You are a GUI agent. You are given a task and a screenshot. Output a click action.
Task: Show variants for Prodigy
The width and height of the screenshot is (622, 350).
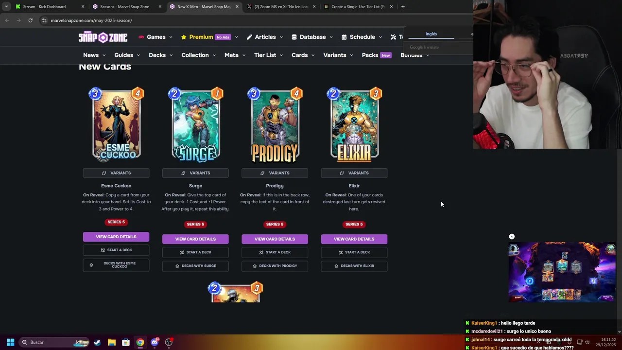(275, 173)
